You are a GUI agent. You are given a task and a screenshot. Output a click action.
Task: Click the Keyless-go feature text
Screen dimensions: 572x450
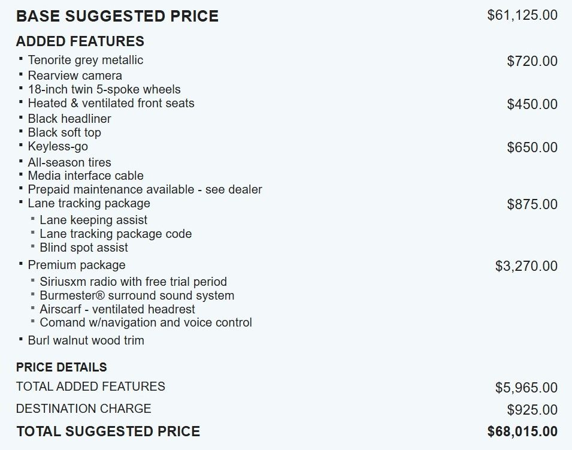(57, 146)
